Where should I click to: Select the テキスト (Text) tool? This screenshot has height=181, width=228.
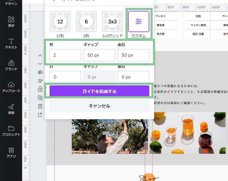pos(11,44)
